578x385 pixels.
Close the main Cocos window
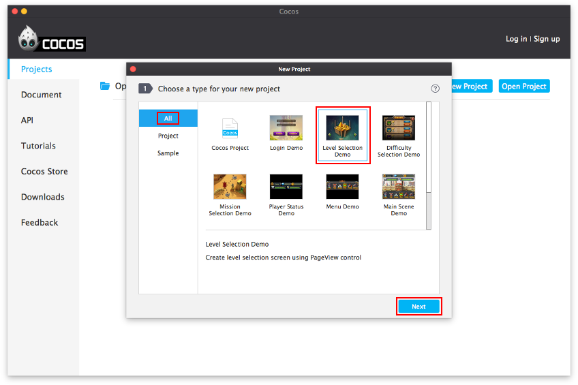point(15,12)
